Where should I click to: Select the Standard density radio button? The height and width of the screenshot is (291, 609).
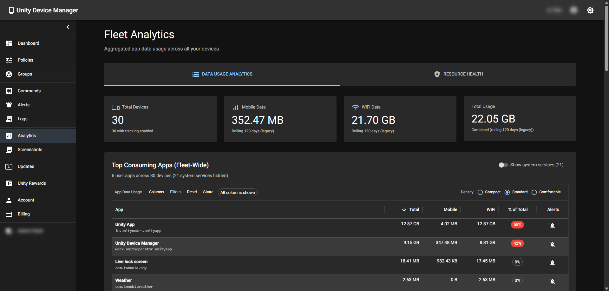[x=507, y=192]
